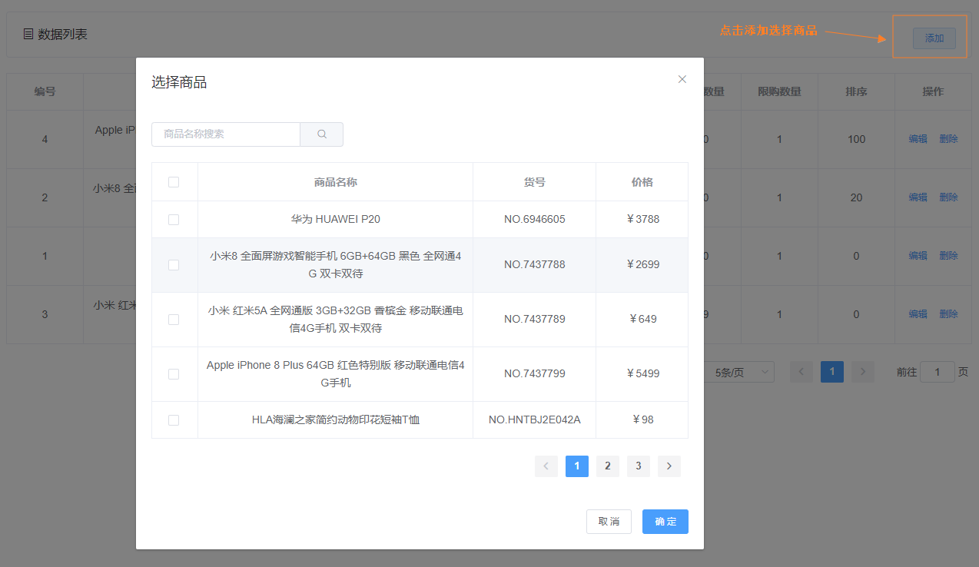Click the 删除 link on row 编号 2
The width and height of the screenshot is (979, 567).
pyautogui.click(x=948, y=197)
